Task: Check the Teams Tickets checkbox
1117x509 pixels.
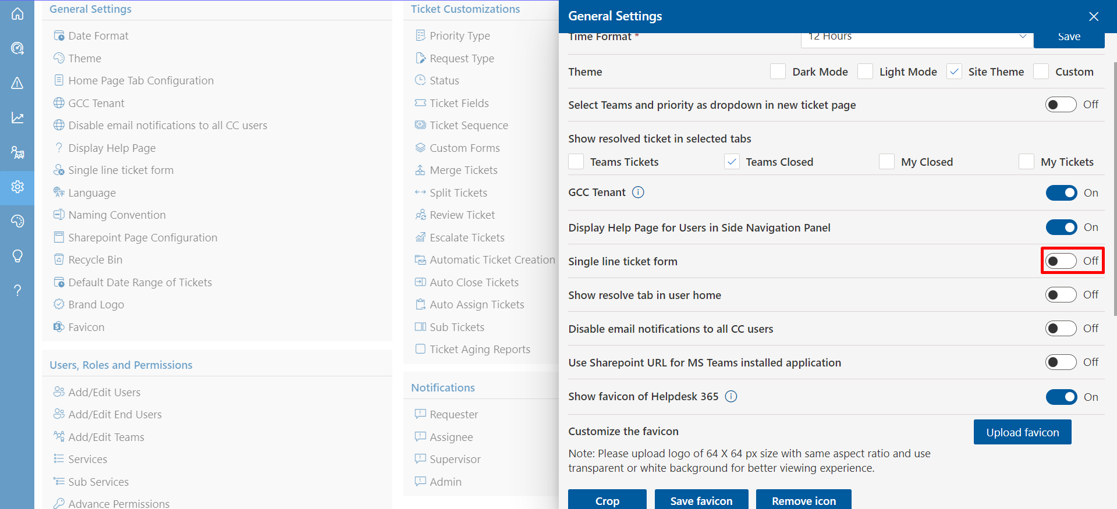Action: coord(576,162)
